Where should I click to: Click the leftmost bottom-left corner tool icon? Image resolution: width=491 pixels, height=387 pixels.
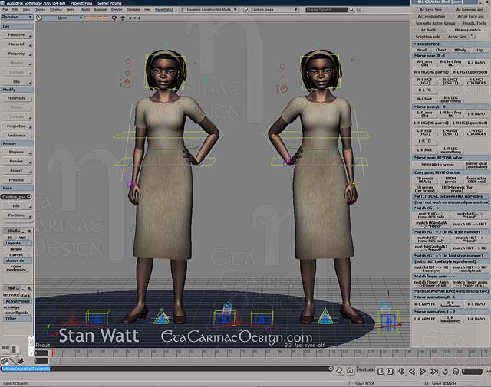4,360
